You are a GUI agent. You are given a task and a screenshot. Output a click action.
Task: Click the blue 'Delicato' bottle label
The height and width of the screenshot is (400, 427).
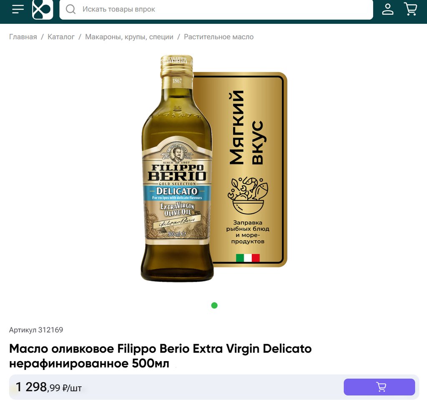tap(177, 192)
